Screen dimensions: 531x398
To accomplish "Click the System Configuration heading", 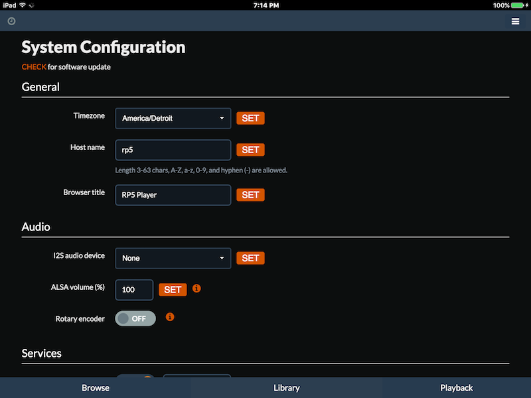I will (104, 47).
